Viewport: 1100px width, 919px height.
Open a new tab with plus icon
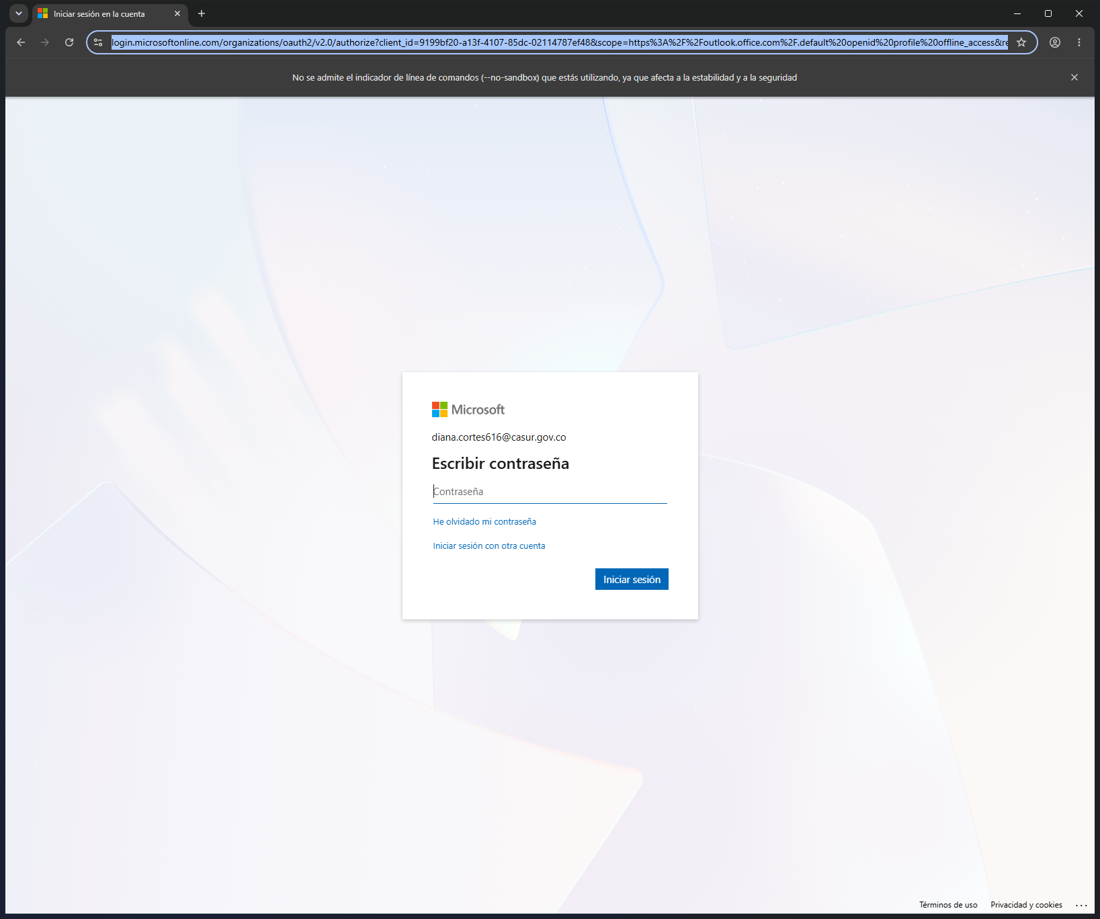pyautogui.click(x=202, y=13)
